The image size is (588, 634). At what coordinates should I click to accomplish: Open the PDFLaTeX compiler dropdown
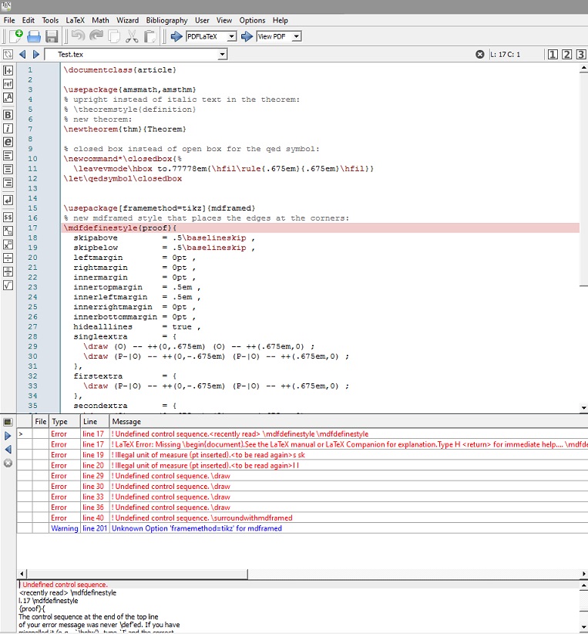[x=231, y=36]
